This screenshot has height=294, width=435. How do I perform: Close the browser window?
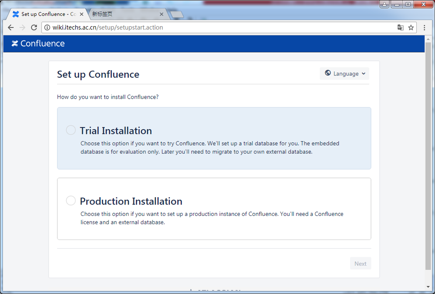point(423,4)
